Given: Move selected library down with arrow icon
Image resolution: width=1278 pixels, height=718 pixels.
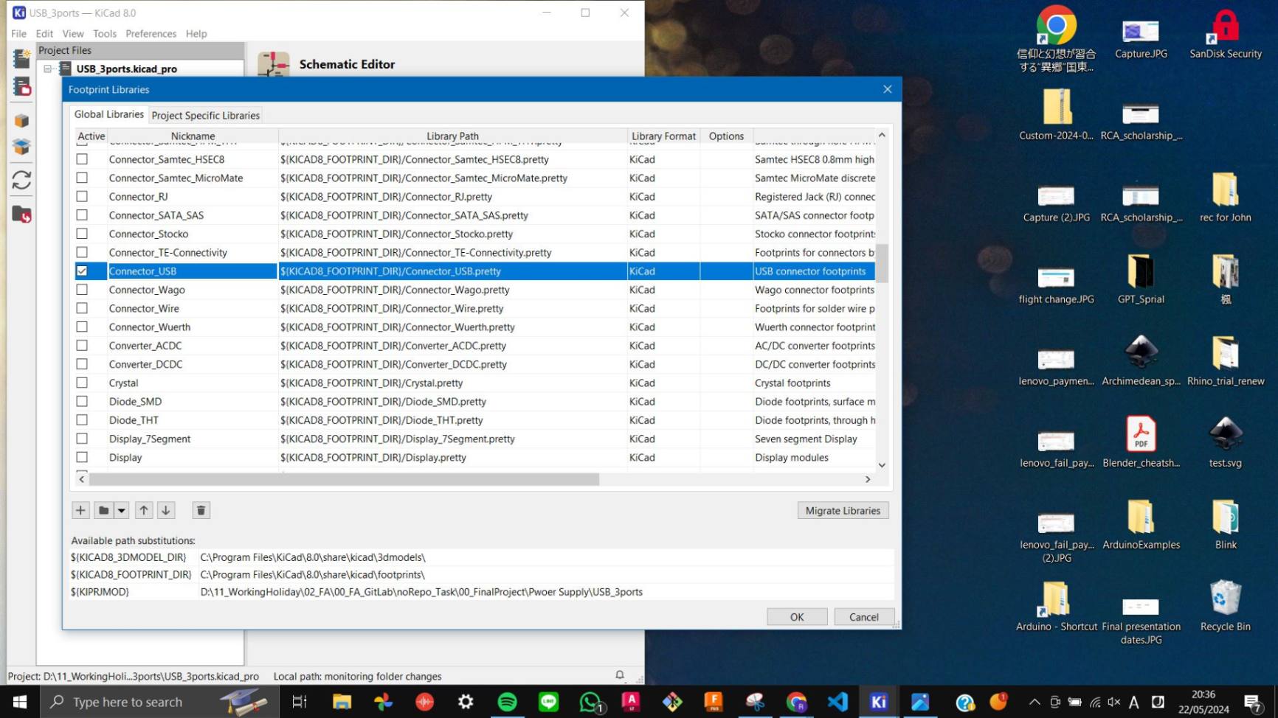Looking at the screenshot, I should (166, 510).
